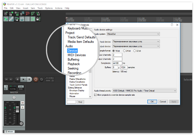Click the Save project toolbar icon
195x136 pixels.
coord(16,14)
